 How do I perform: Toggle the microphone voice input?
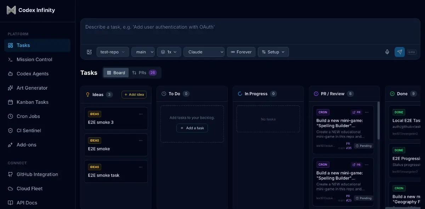pos(387,52)
